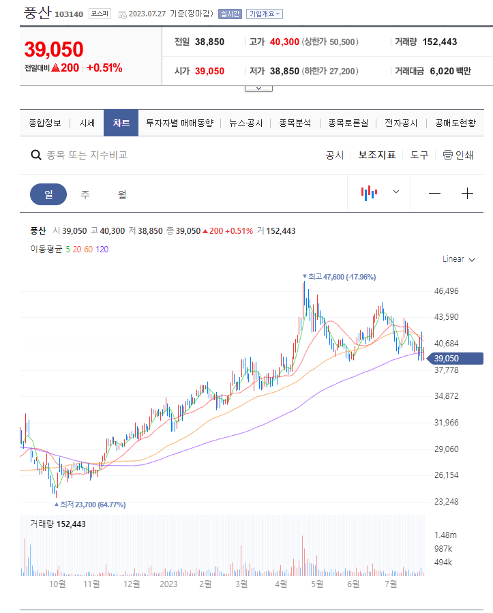The height and width of the screenshot is (613, 493).
Task: Select the 월 monthly period
Action: coord(122,194)
